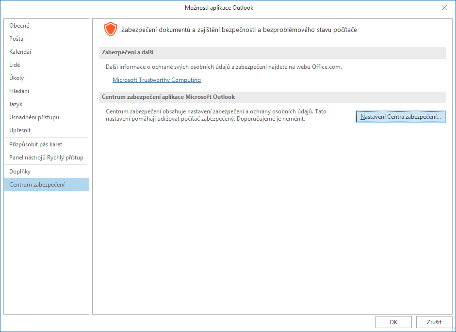The height and width of the screenshot is (332, 456).
Task: Select Úkoly in the sidebar
Action: pos(46,78)
